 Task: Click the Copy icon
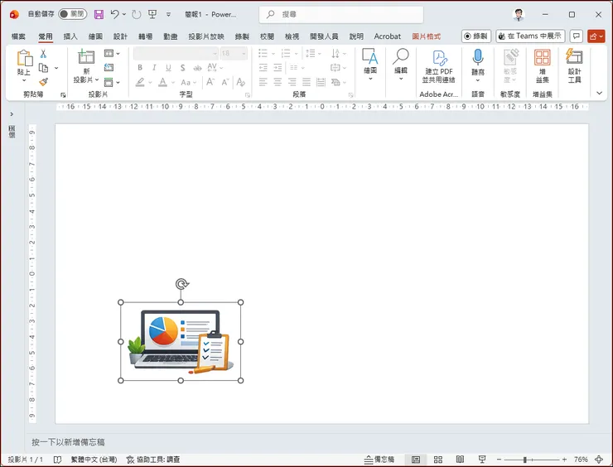click(43, 68)
